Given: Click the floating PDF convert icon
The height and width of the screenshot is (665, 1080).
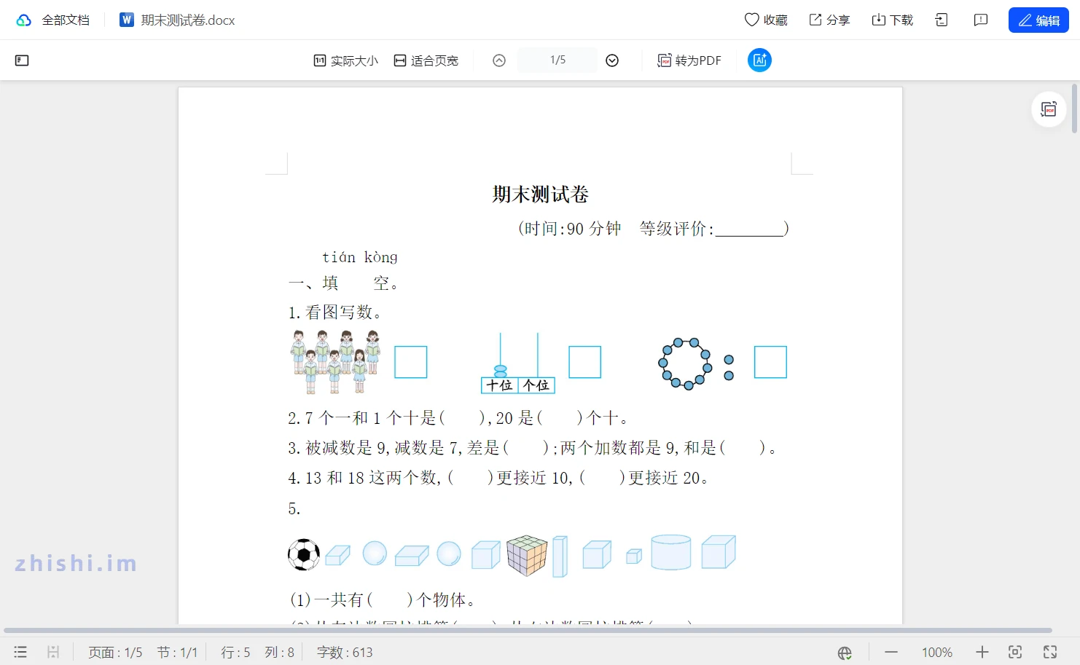Looking at the screenshot, I should pos(1049,109).
